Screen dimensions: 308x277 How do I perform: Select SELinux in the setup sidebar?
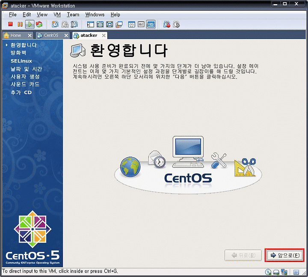tap(21, 61)
